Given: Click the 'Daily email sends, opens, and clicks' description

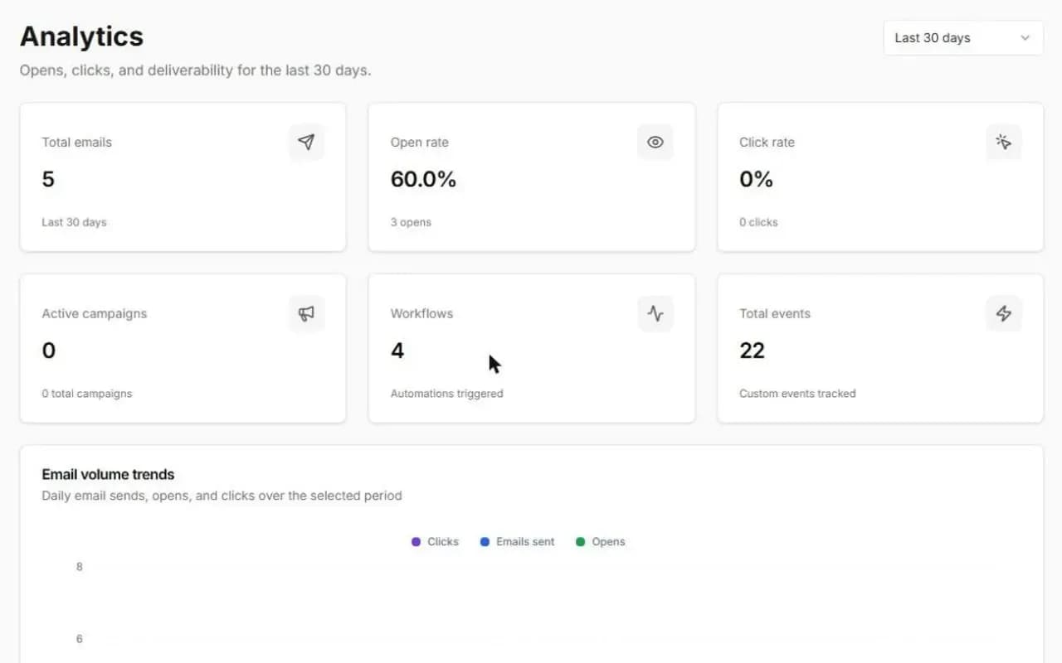Looking at the screenshot, I should point(222,496).
